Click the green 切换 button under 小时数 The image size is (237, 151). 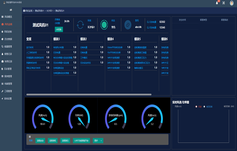(x=59, y=30)
